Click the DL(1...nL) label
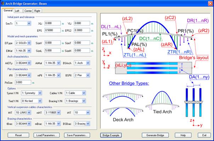Image resolution: width=214 pixels, height=141 pixels. (x=111, y=27)
